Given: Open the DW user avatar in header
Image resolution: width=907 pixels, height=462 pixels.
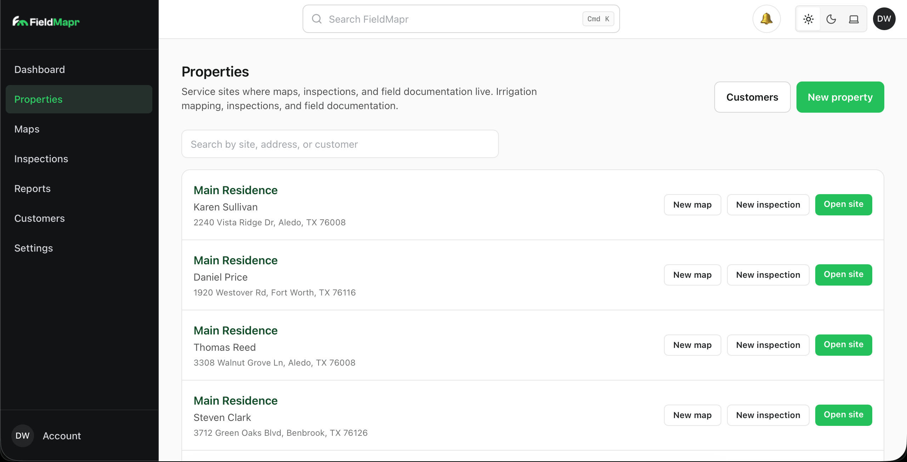Looking at the screenshot, I should coord(884,19).
